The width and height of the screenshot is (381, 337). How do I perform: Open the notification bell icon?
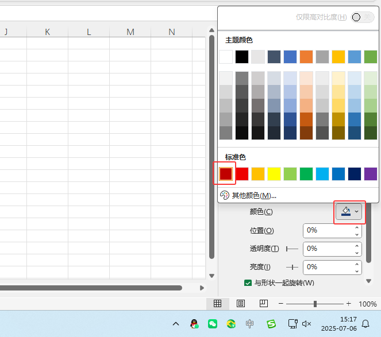click(365, 324)
